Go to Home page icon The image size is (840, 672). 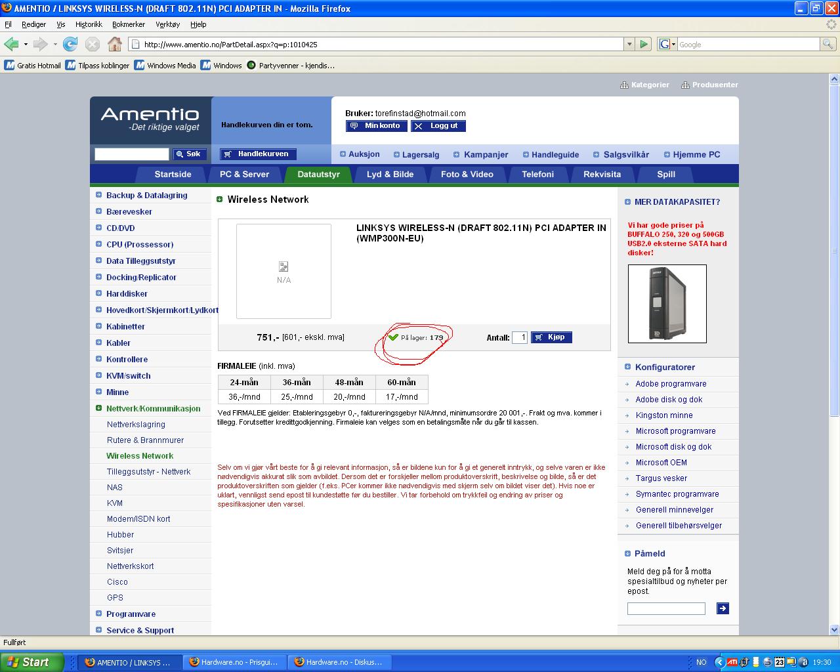pyautogui.click(x=115, y=44)
